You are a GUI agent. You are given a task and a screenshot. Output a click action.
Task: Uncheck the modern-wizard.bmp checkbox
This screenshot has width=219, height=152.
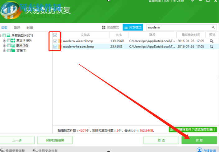(55, 41)
